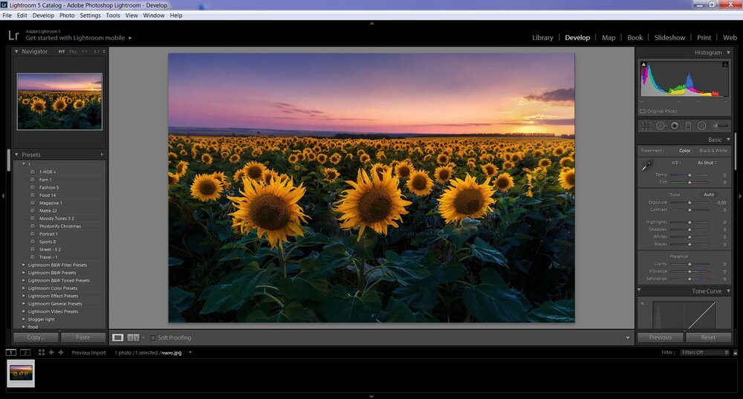Toggle the highlight clipping indicator in Histogram
Viewport: 743px width, 399px height.
725,65
